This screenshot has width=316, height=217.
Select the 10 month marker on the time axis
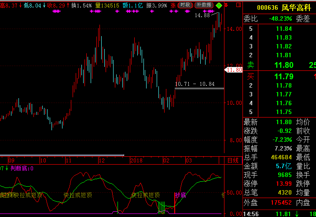click(x=43, y=161)
